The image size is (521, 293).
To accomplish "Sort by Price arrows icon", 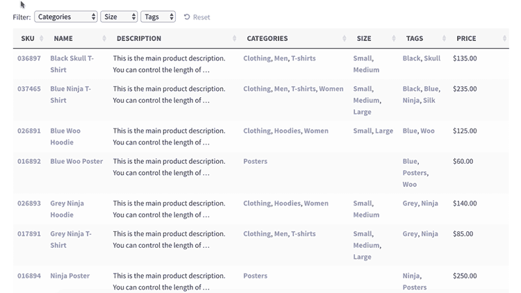I will coord(504,39).
